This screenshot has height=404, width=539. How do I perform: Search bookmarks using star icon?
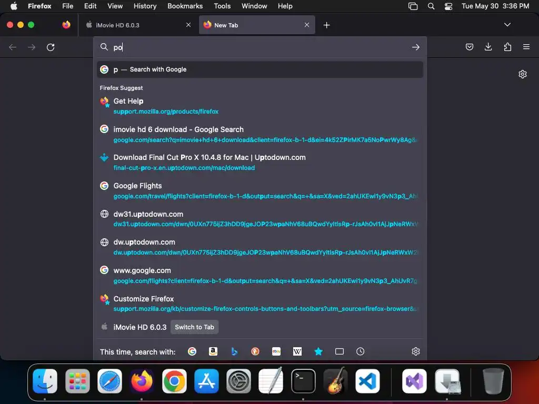click(318, 351)
